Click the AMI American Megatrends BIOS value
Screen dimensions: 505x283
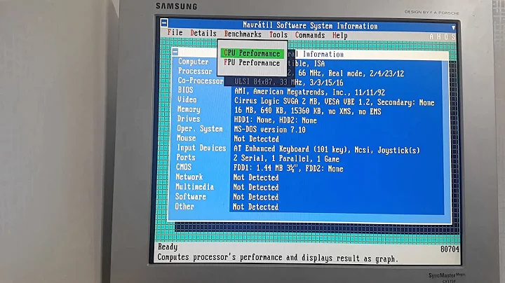(309, 92)
